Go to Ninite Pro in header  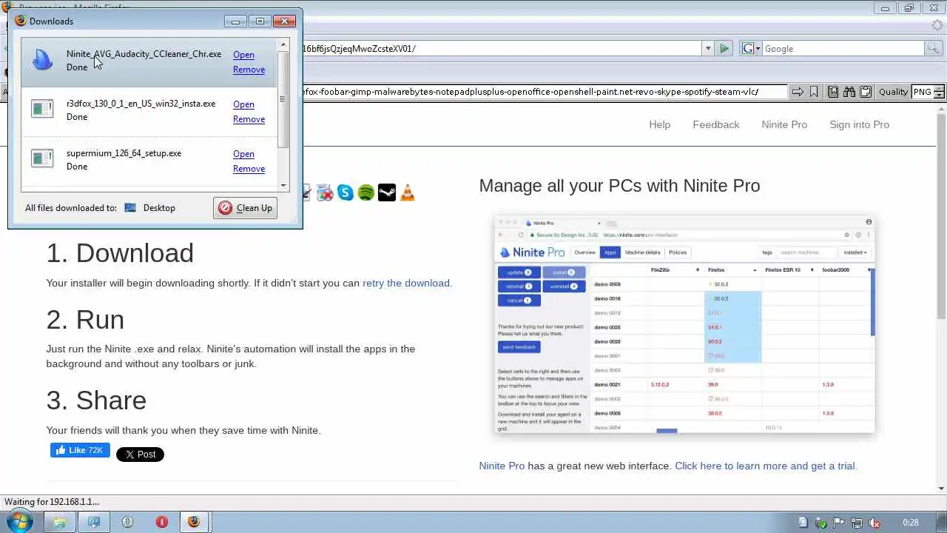click(x=784, y=124)
